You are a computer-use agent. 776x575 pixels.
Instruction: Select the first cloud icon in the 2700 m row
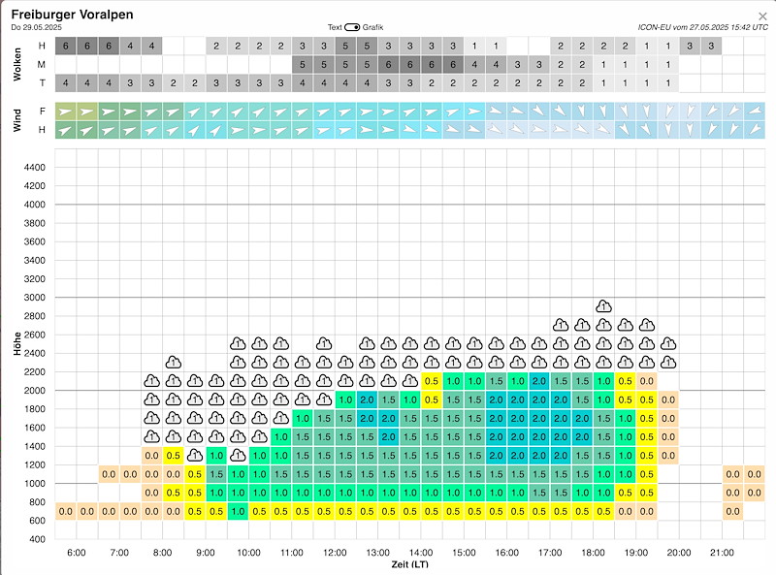point(561,325)
